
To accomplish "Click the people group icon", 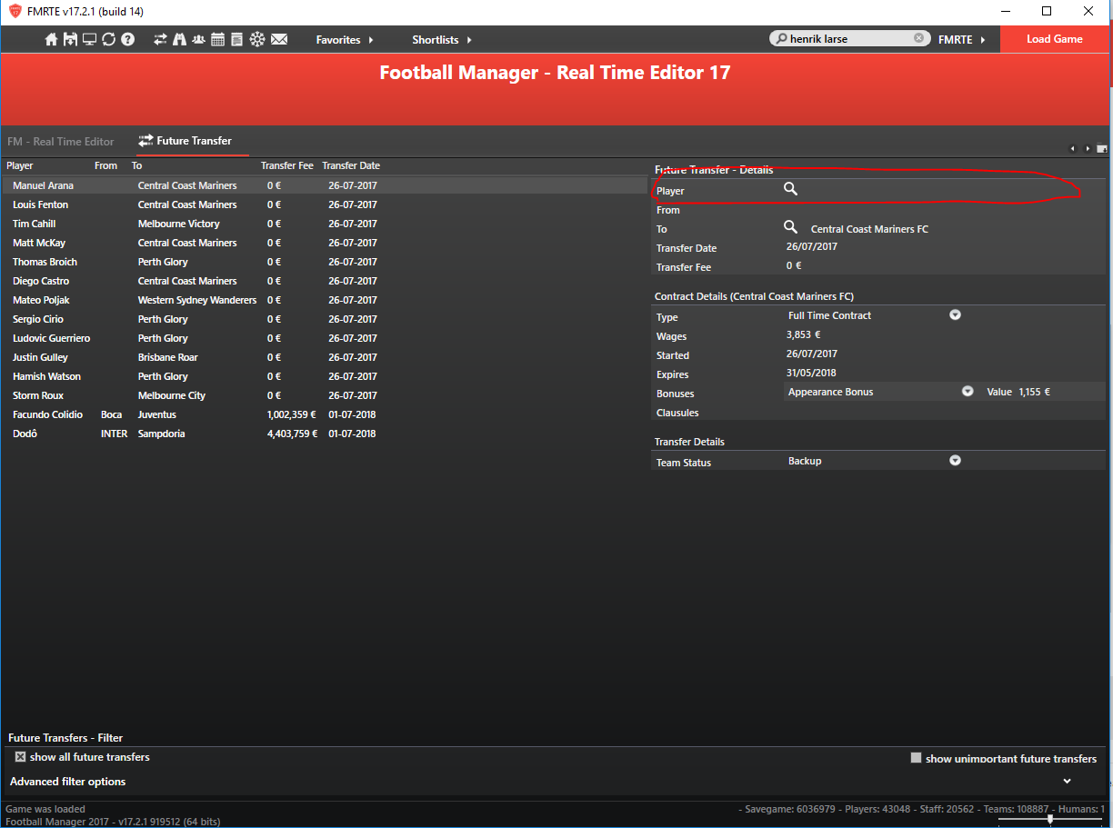I will 198,40.
